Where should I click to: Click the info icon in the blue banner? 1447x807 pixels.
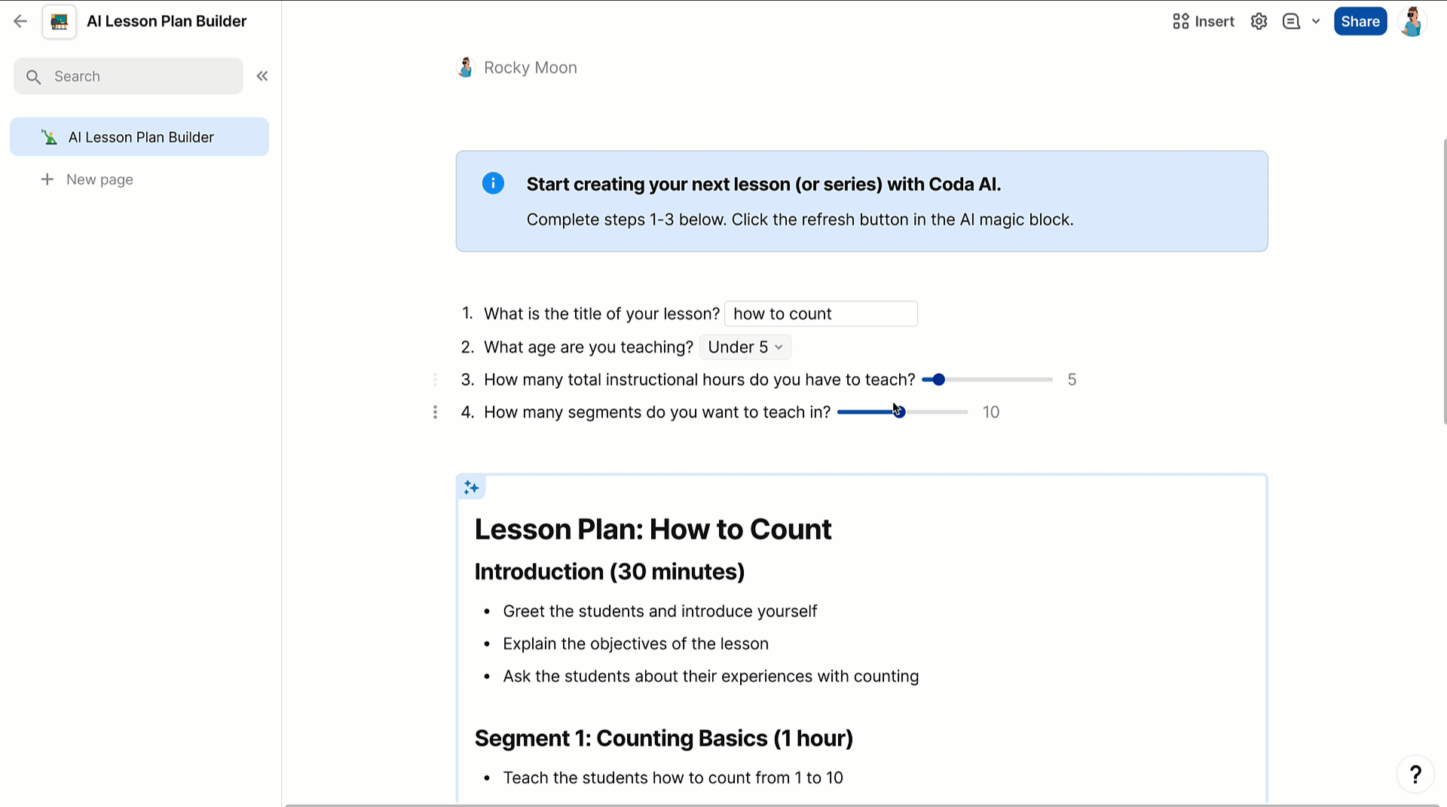pos(493,183)
